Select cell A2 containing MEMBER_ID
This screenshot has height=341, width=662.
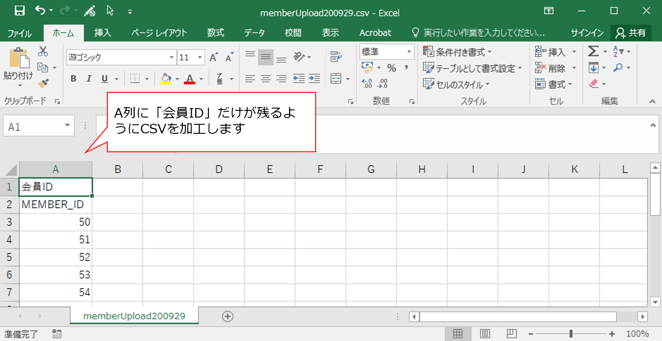pyautogui.click(x=55, y=205)
